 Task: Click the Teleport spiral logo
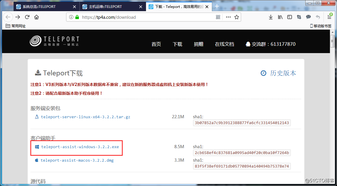(36, 41)
